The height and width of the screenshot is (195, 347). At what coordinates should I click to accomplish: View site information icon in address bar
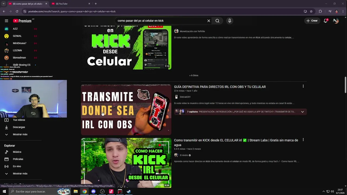(x=25, y=11)
